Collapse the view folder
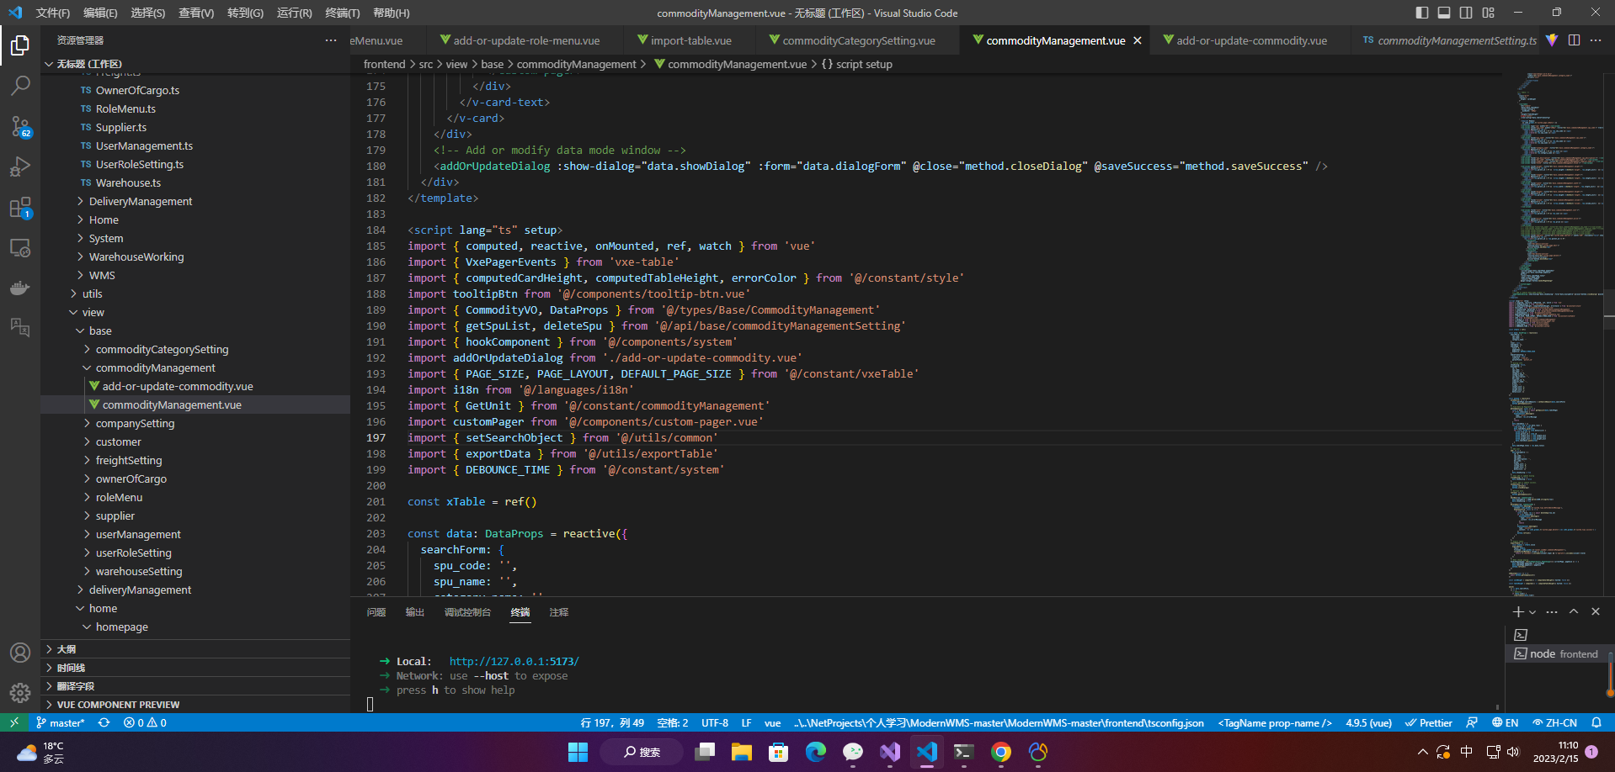This screenshot has height=772, width=1615. pos(195,312)
